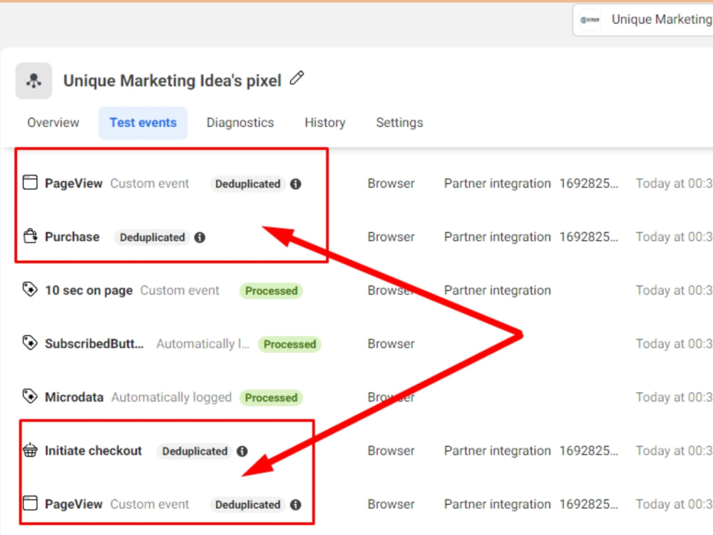Open the Settings tab
Screen dimensions: 713x535
tap(399, 122)
